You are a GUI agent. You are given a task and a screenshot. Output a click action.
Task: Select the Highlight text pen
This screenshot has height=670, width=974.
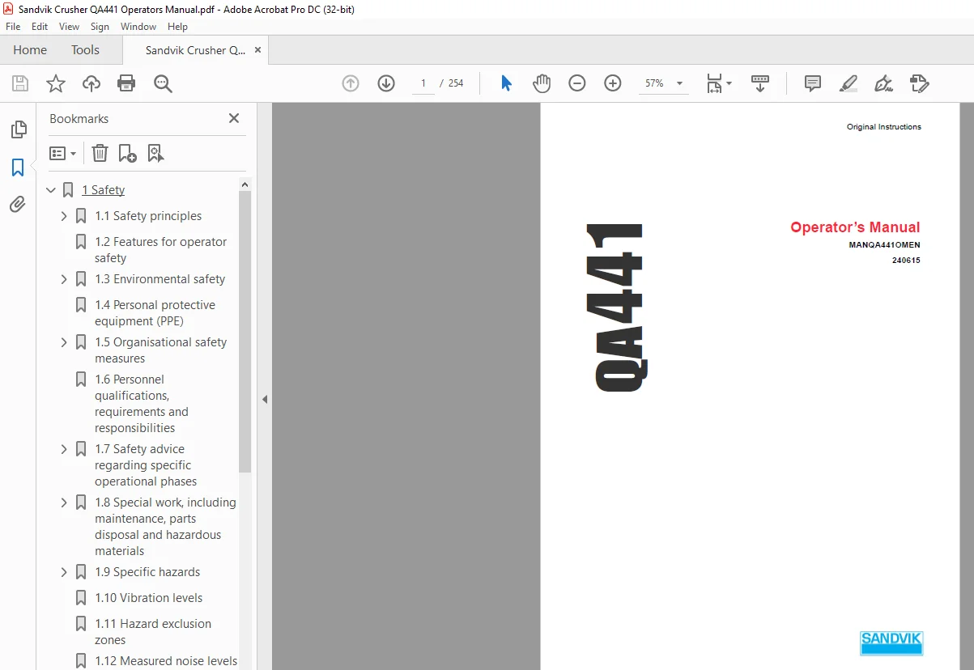pyautogui.click(x=849, y=83)
